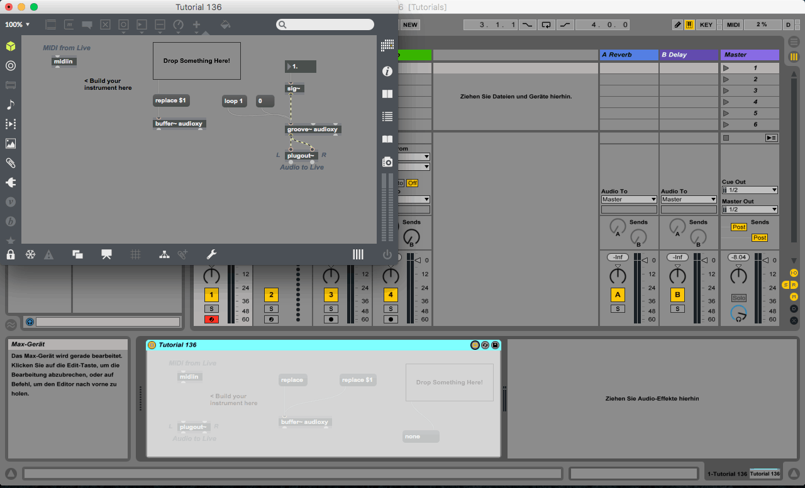Click the paint bucket format icon

(225, 24)
